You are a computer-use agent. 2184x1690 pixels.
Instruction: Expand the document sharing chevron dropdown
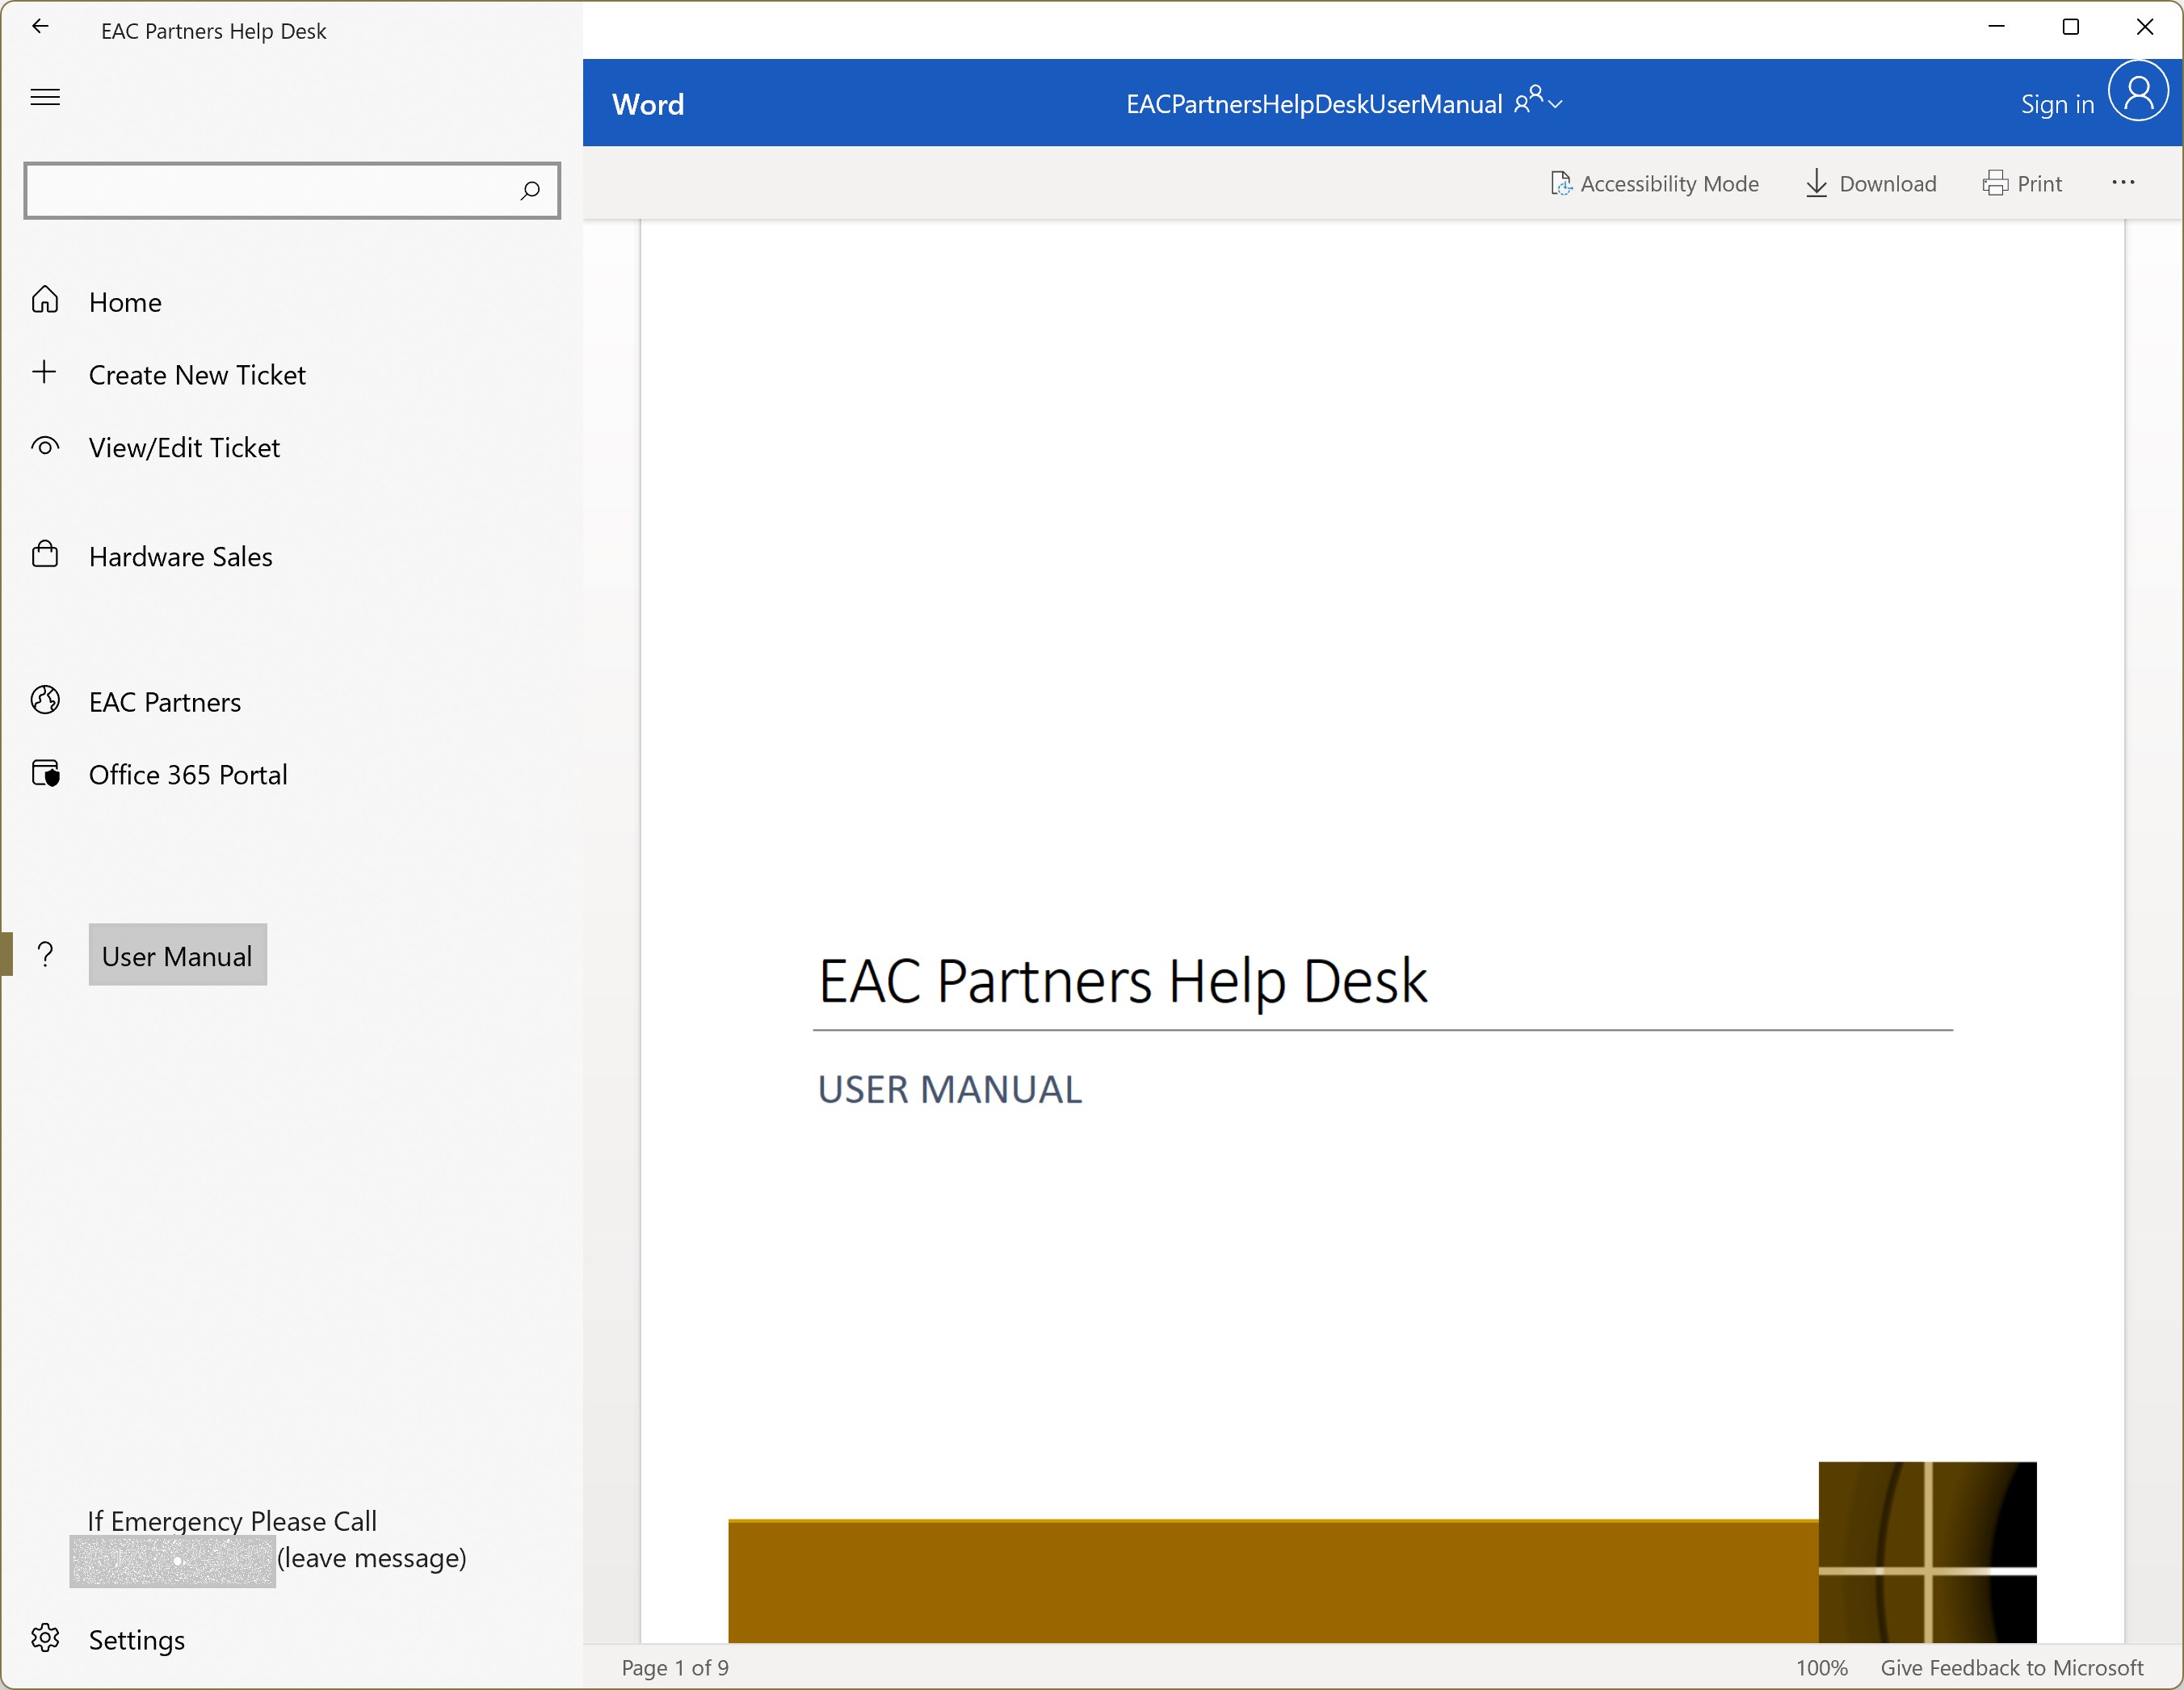pyautogui.click(x=1555, y=104)
